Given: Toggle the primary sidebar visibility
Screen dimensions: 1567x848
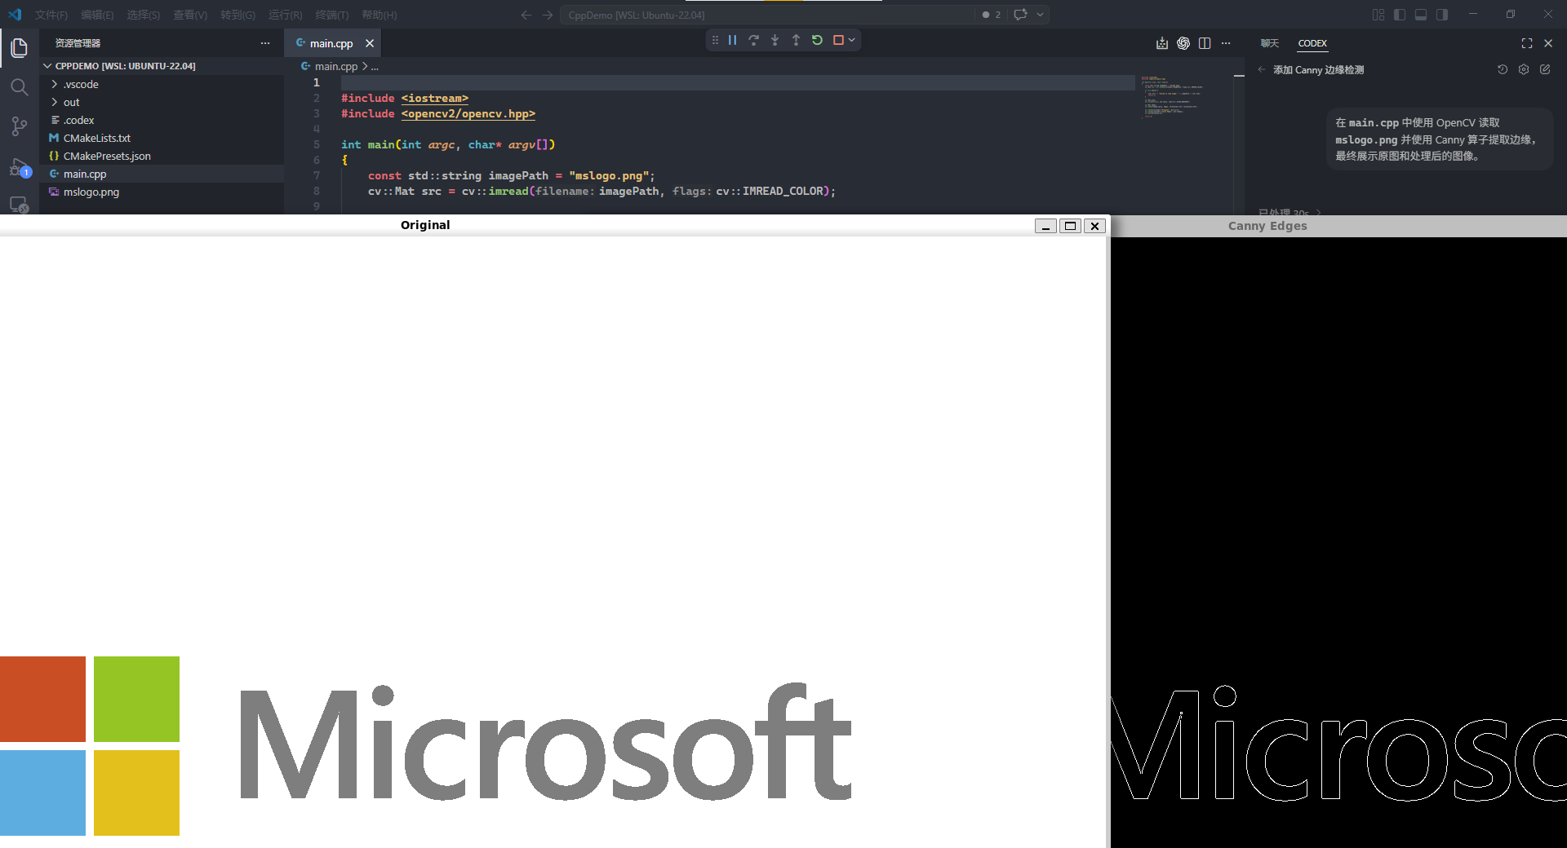Looking at the screenshot, I should [x=1400, y=15].
